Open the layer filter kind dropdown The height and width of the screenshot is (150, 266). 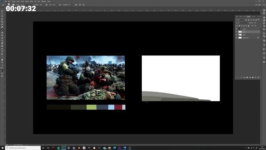point(240,20)
